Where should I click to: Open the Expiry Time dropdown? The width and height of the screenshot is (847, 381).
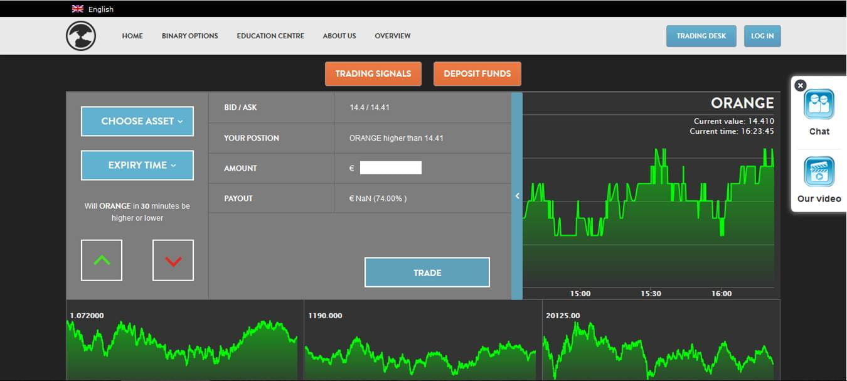tap(137, 165)
